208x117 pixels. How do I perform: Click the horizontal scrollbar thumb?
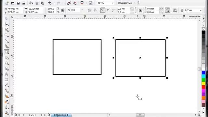(x=140, y=115)
